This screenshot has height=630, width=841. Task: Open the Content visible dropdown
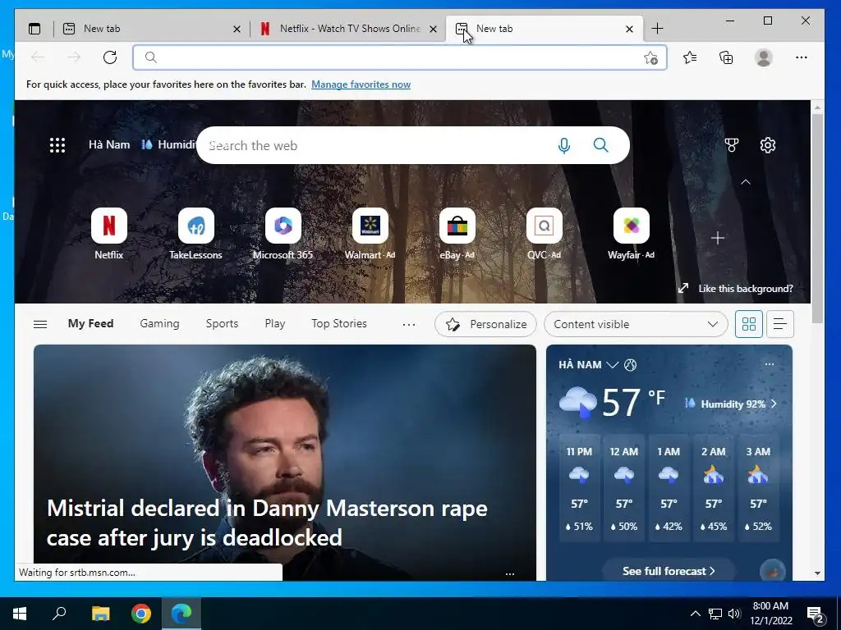tap(636, 324)
